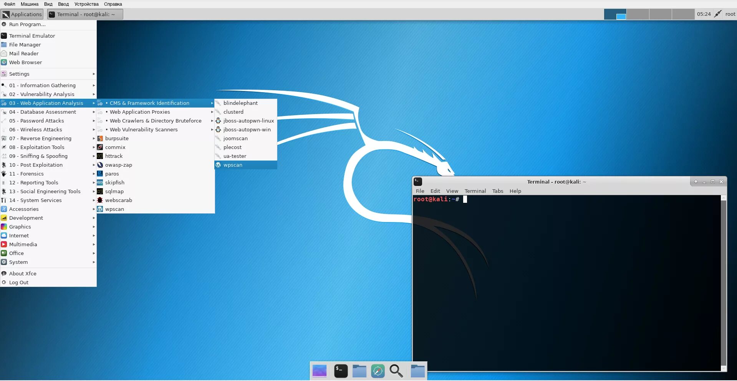Image resolution: width=737 pixels, height=381 pixels.
Task: Open the Terminal menu in terminal menubar
Action: point(475,191)
